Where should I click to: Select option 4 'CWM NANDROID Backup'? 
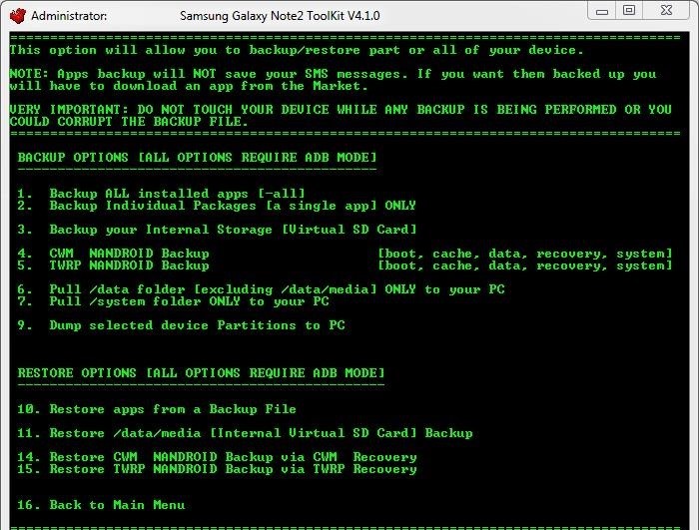tap(113, 254)
